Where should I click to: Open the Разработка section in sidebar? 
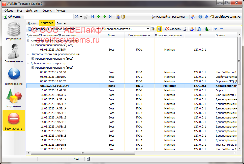point(14,31)
